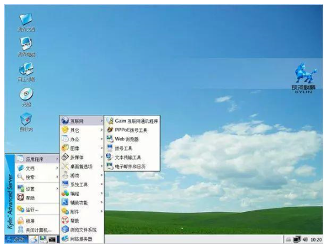Open the 运行... run dialog entry

coord(37,210)
